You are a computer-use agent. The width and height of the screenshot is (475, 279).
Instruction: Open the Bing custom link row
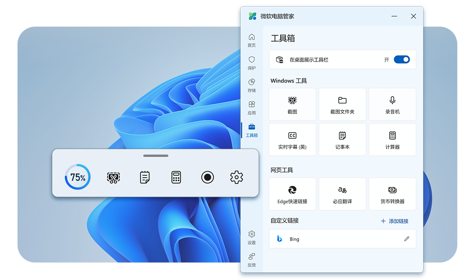[x=342, y=239]
